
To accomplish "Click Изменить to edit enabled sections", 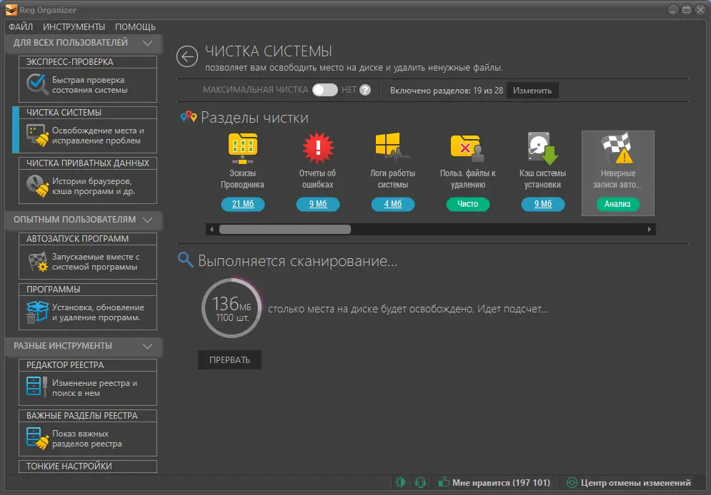I will click(x=532, y=90).
